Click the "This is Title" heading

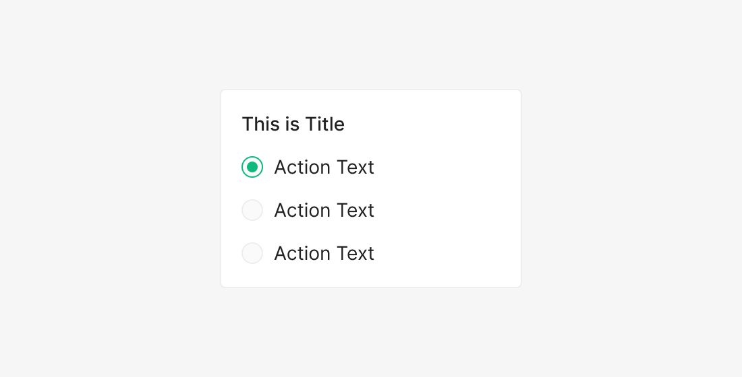point(293,125)
